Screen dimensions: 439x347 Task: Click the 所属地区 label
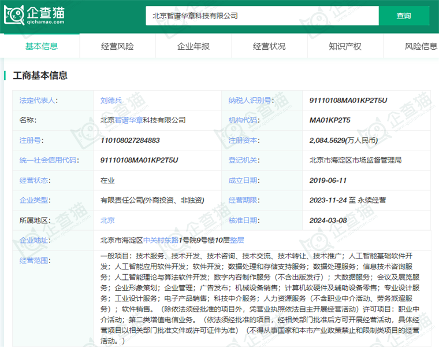click(35, 220)
